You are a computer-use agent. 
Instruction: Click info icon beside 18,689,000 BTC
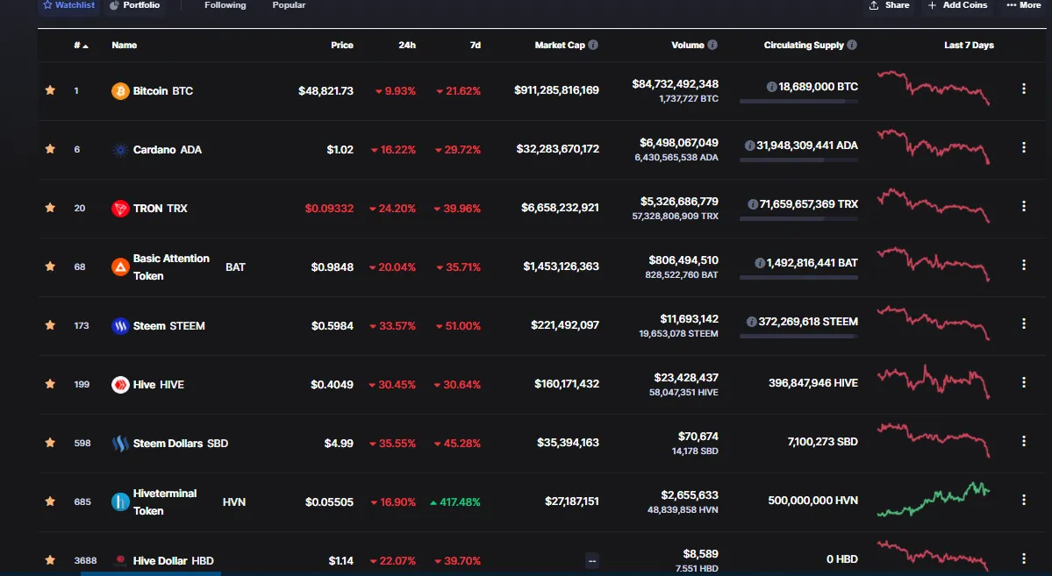(x=771, y=87)
